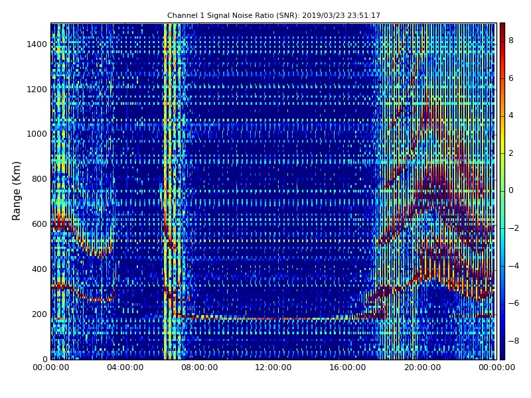This screenshot has width=531, height=398.
Task: Click the 200 range tick label
Action: (40, 314)
